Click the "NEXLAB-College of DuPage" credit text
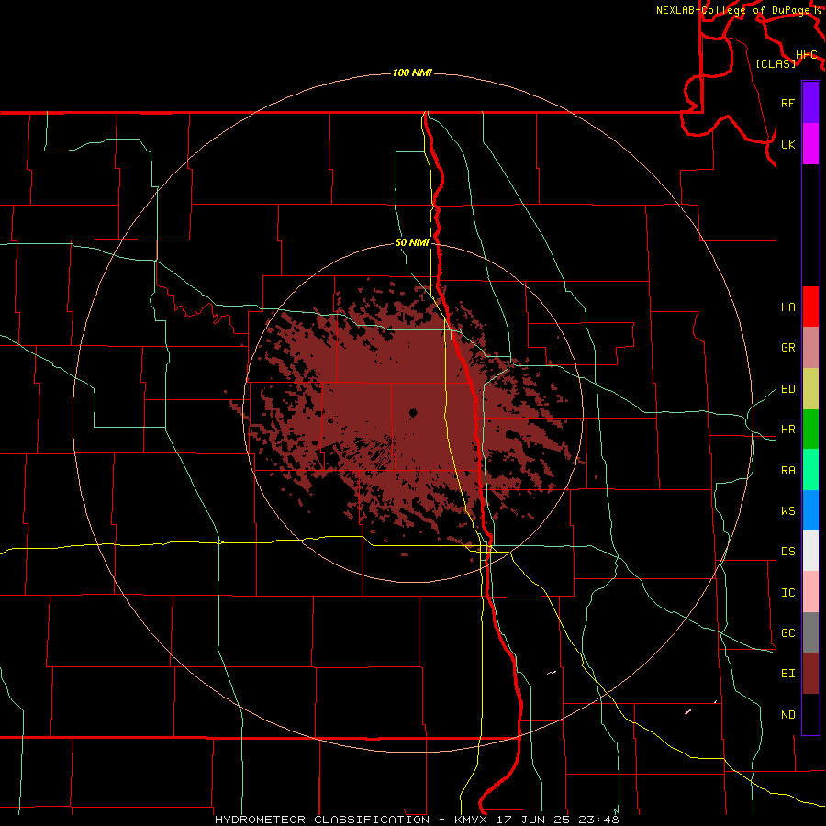The width and height of the screenshot is (826, 826). click(732, 10)
